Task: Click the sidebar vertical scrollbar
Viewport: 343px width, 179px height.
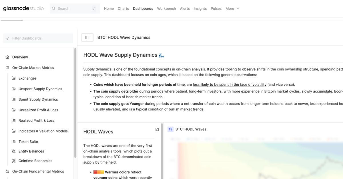Action: 75,103
